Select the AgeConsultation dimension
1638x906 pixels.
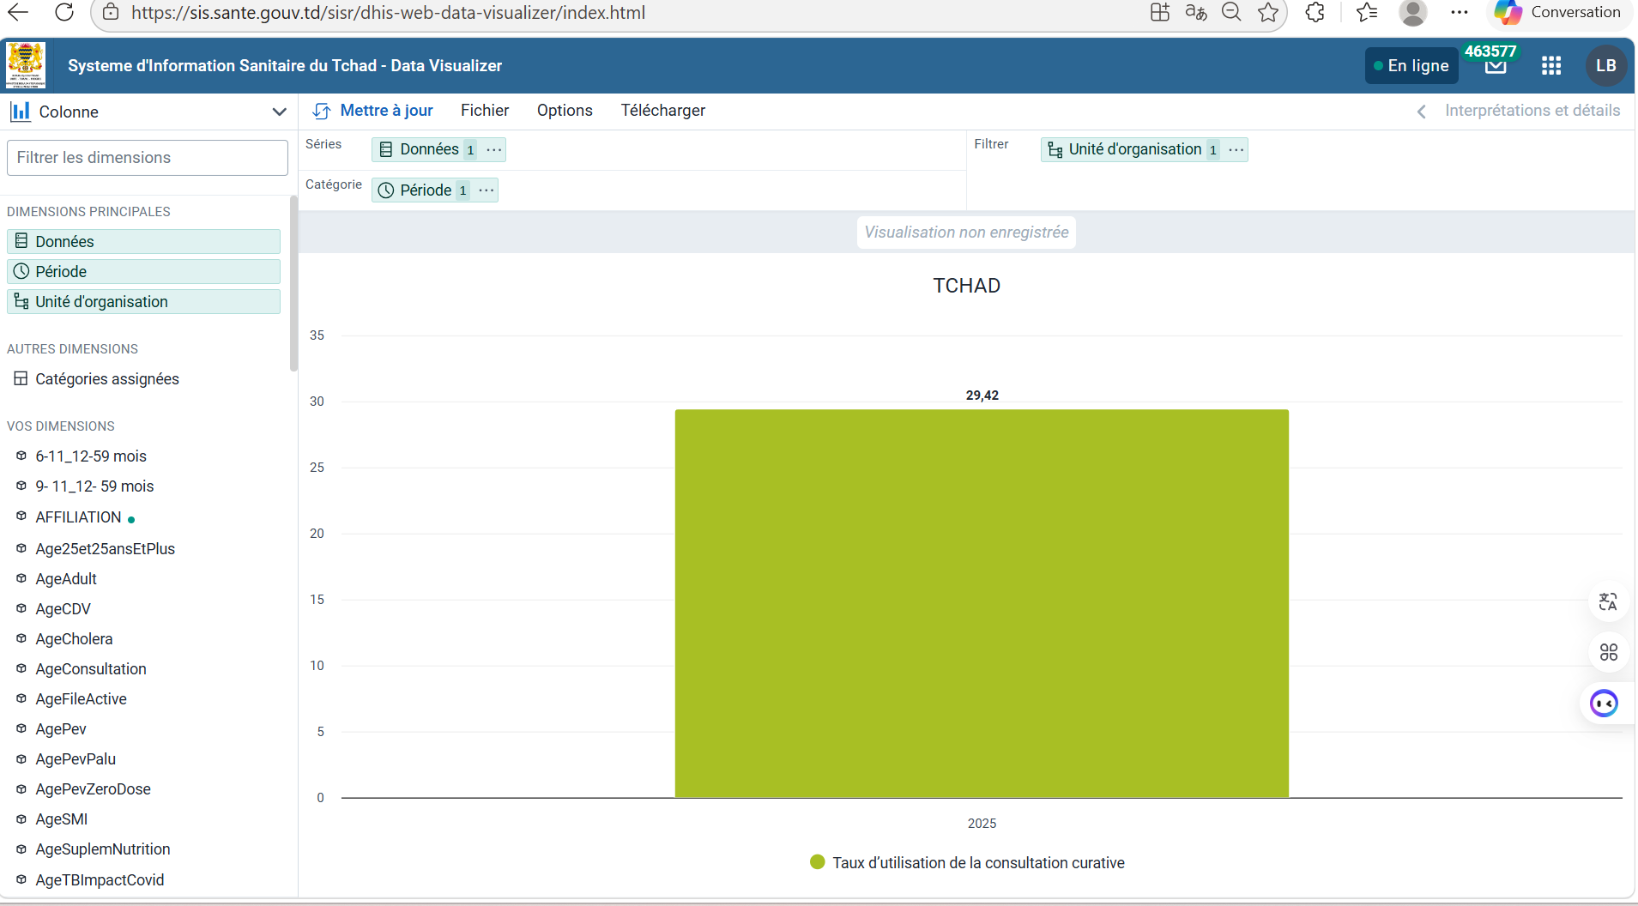91,669
